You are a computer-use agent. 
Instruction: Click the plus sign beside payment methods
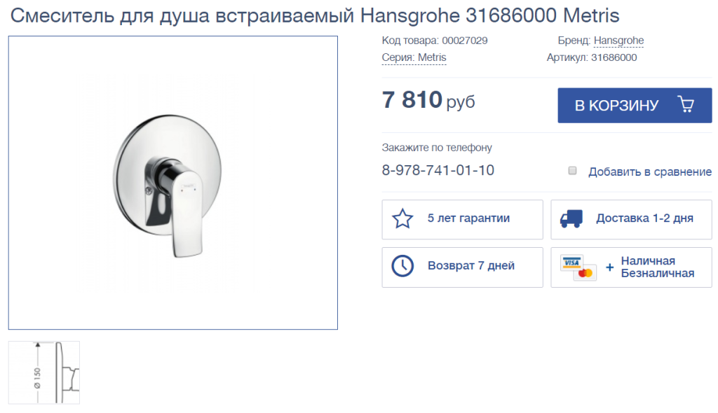tap(609, 267)
